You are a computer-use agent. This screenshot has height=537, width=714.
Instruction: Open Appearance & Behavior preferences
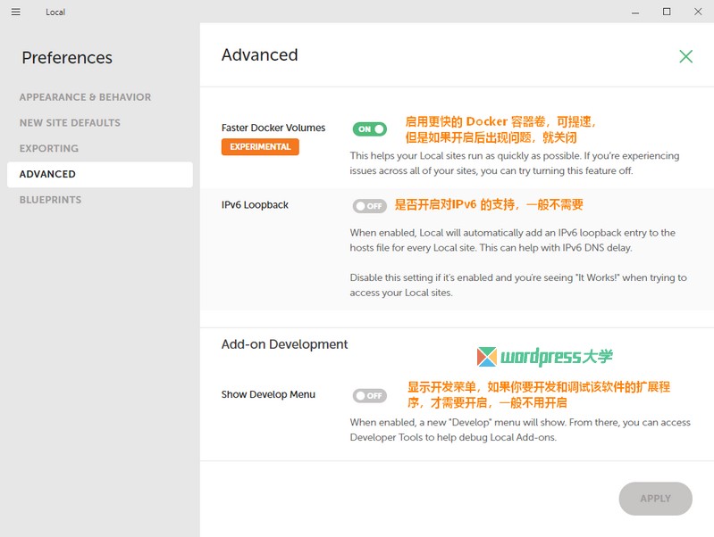click(x=85, y=97)
